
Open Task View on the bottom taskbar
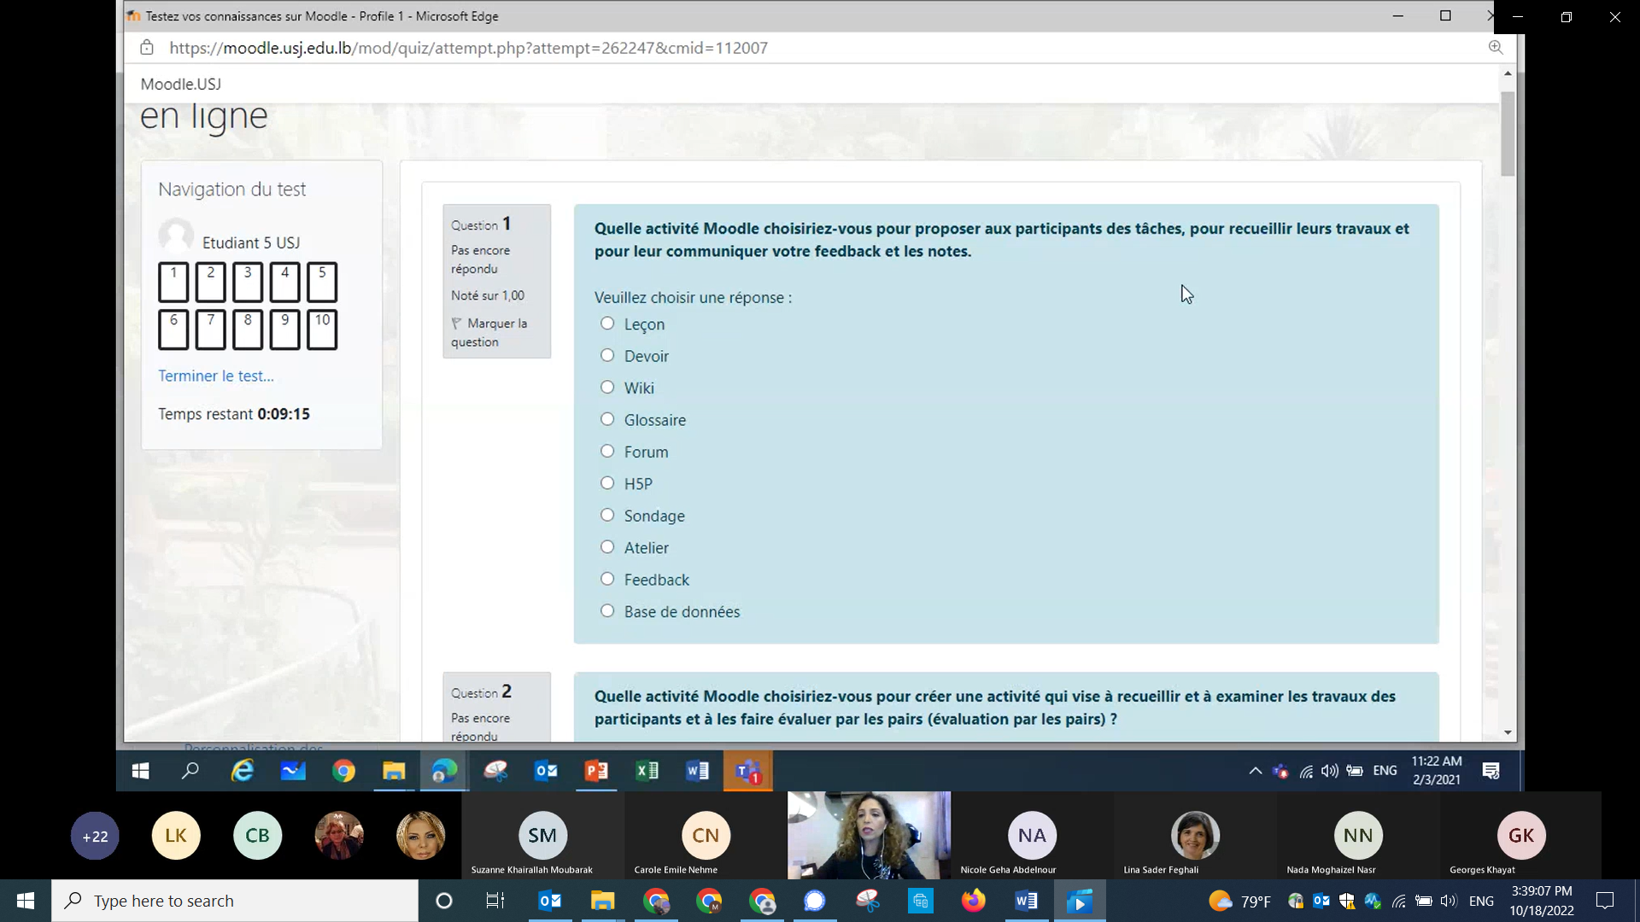point(495,901)
